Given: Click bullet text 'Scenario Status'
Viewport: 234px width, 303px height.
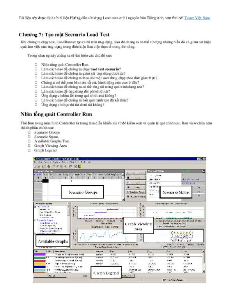Looking at the screenshot, I should tap(46, 137).
